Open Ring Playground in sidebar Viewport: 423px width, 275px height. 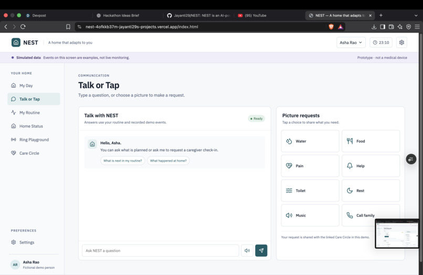click(x=34, y=140)
